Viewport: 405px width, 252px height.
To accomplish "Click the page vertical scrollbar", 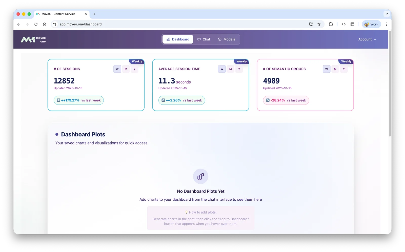I will coord(390,83).
